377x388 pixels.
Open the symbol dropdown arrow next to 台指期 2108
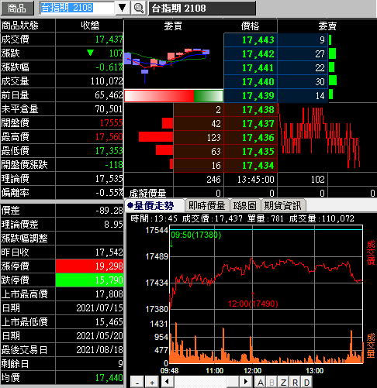coord(123,9)
